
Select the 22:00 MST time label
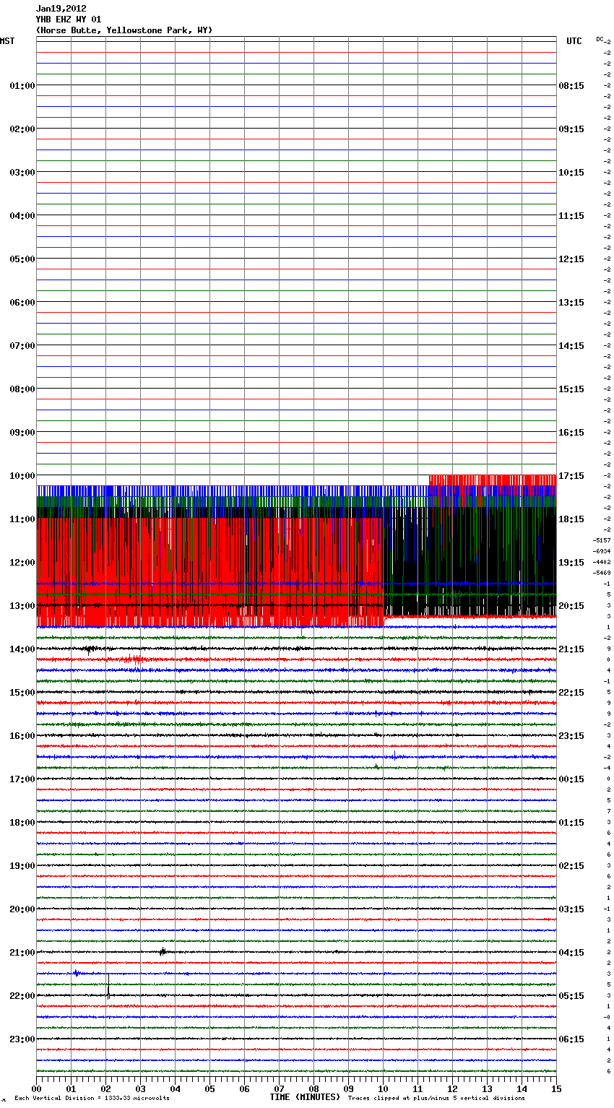[x=22, y=996]
